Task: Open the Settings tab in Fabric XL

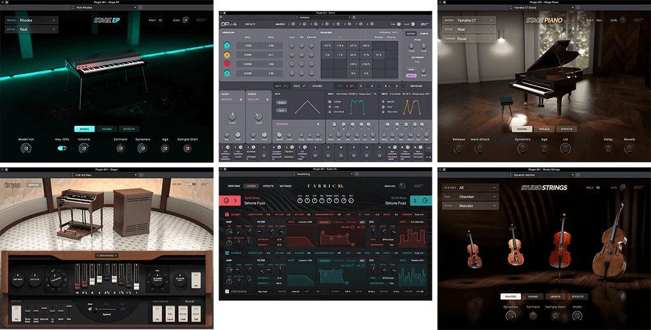Action: 285,186
